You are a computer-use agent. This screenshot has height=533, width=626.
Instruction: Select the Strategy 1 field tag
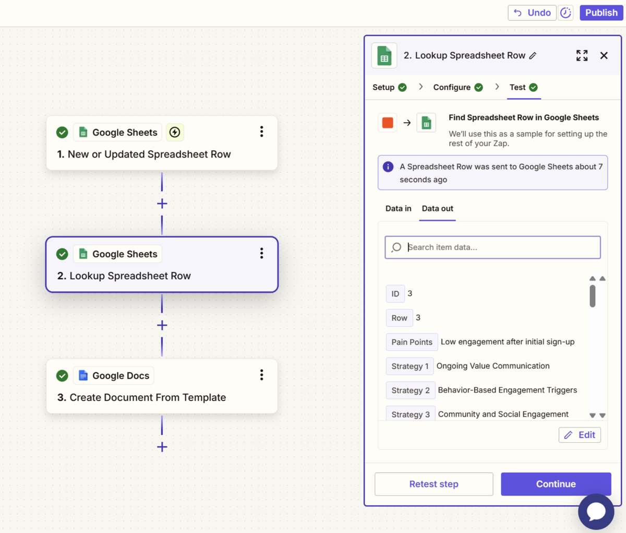point(410,366)
